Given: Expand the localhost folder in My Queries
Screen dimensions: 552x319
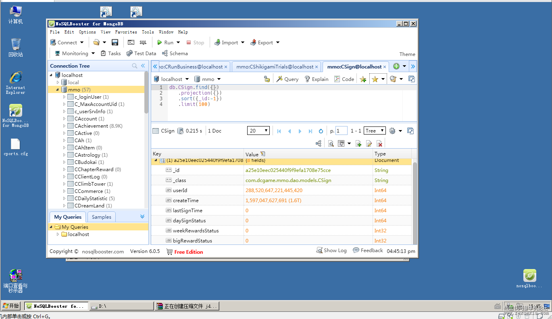Looking at the screenshot, I should click(x=58, y=234).
